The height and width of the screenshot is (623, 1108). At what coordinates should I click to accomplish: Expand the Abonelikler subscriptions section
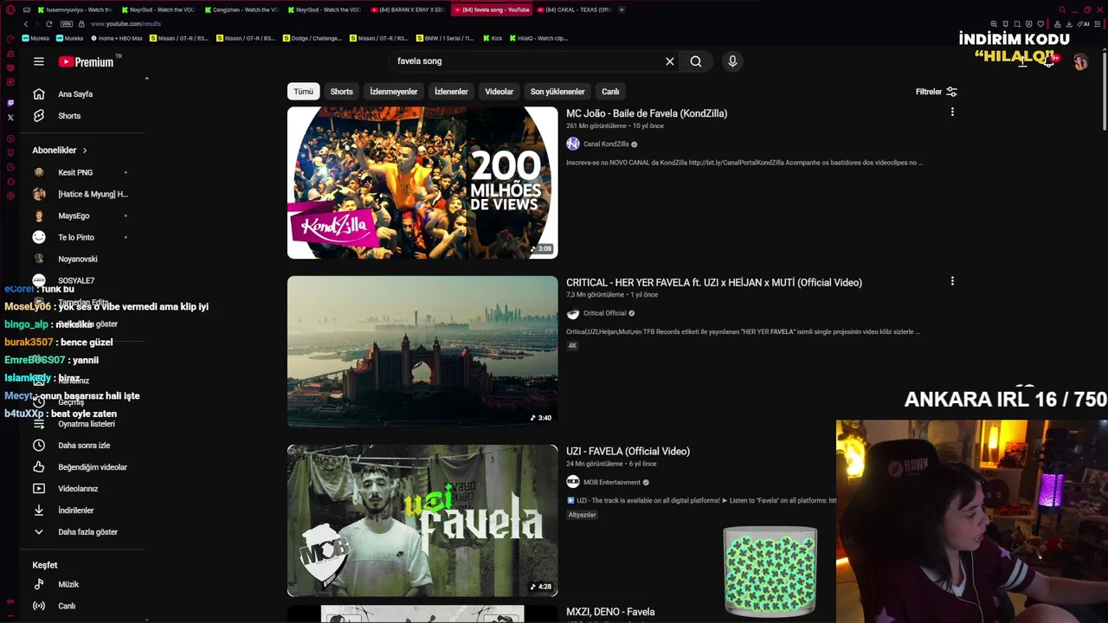(x=60, y=150)
